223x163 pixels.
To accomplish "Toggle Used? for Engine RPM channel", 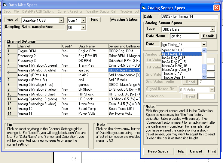I will (70, 51).
